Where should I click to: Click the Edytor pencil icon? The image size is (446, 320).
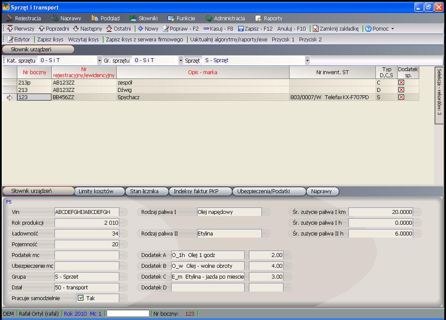click(10, 39)
